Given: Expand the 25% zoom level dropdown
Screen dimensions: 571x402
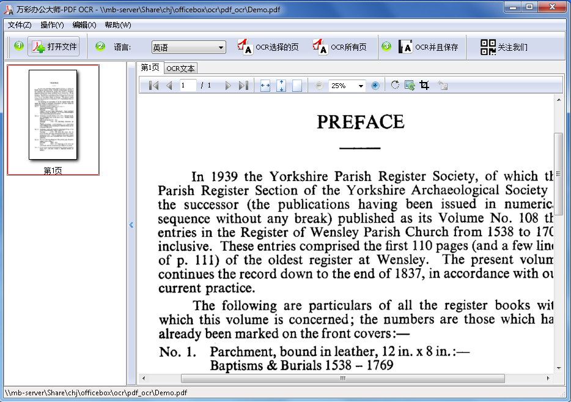Looking at the screenshot, I should point(361,86).
